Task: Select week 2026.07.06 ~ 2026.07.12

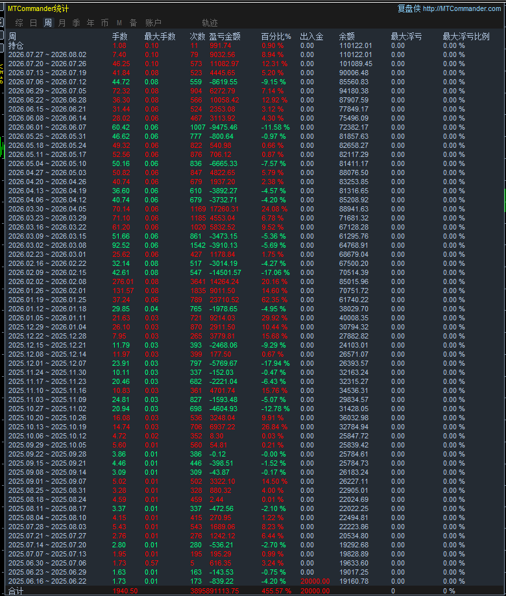Action: [47, 82]
